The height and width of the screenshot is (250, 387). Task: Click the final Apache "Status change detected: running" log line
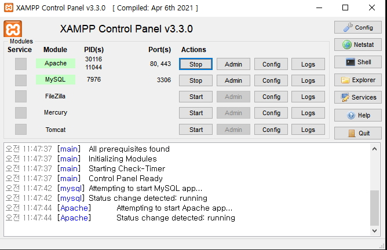[x=176, y=218]
